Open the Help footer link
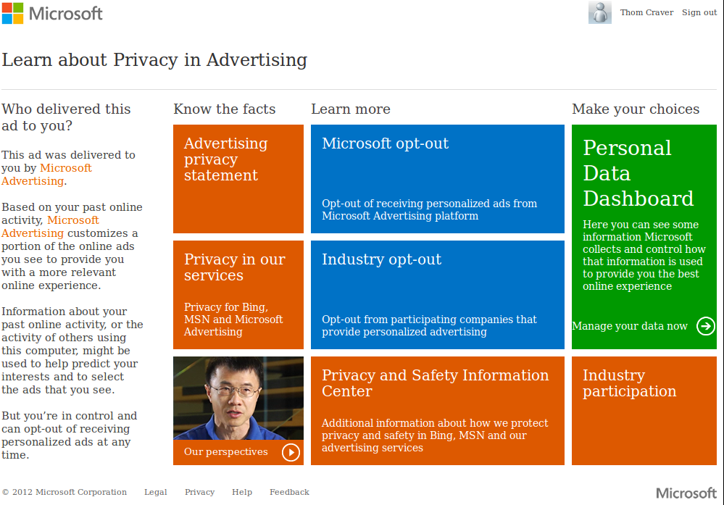The image size is (724, 505). pos(242,492)
